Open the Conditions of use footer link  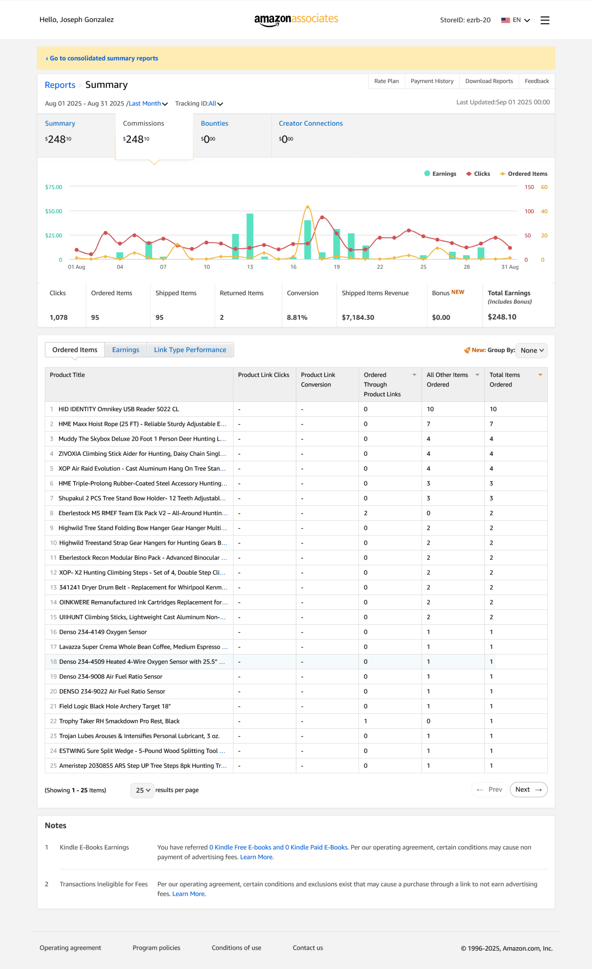[236, 948]
